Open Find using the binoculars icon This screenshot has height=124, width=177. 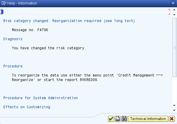click(124, 119)
